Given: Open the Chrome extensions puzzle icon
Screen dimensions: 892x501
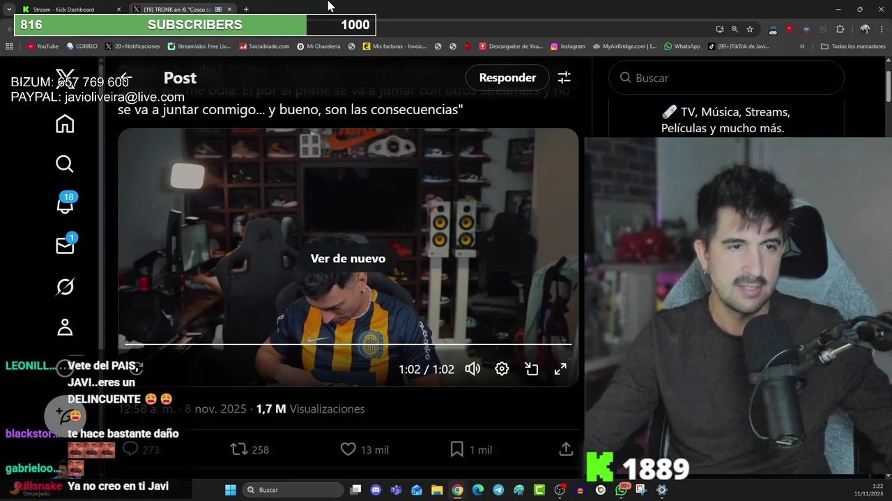Looking at the screenshot, I should (840, 29).
